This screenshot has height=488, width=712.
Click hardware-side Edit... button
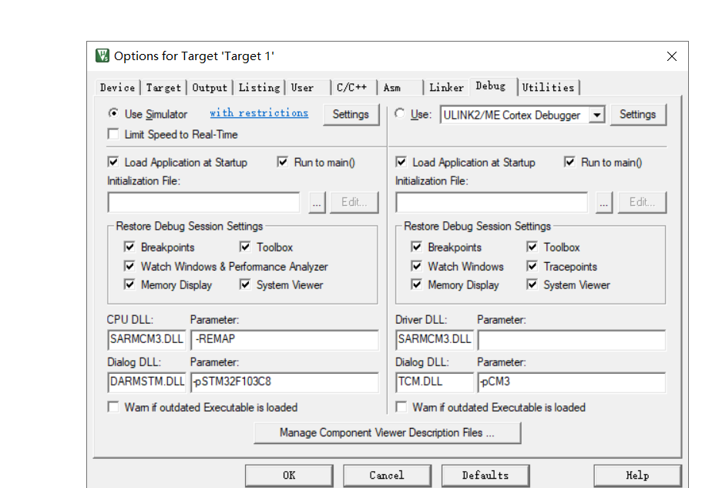(x=642, y=202)
